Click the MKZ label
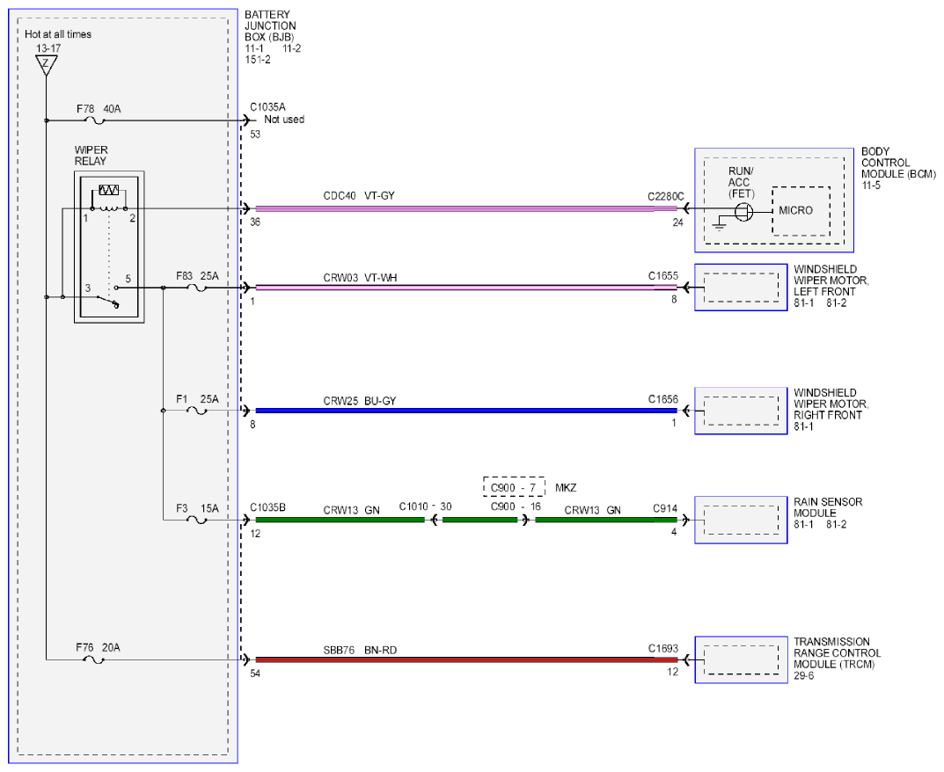 tap(566, 487)
